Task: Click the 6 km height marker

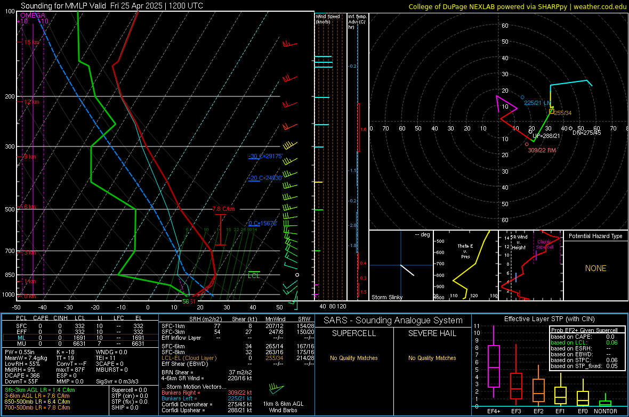Action: (x=30, y=207)
